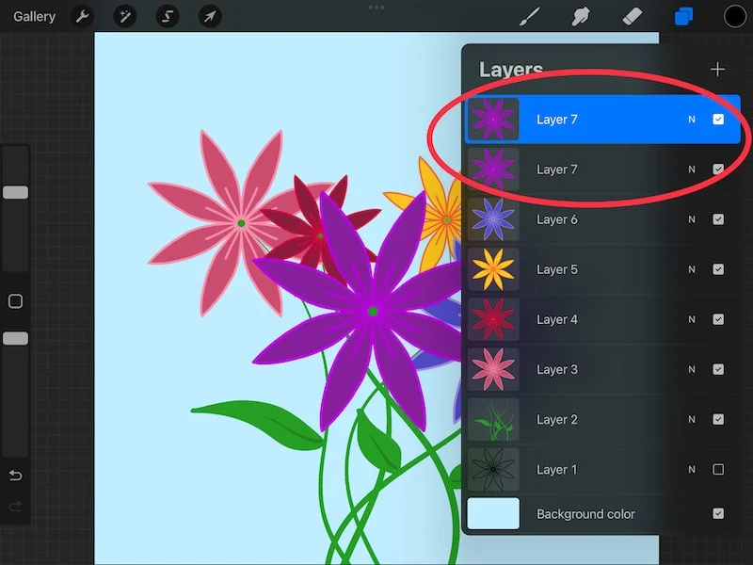Viewport: 753px width, 565px height.
Task: Uncheck Layer 4 visibility
Action: 718,319
